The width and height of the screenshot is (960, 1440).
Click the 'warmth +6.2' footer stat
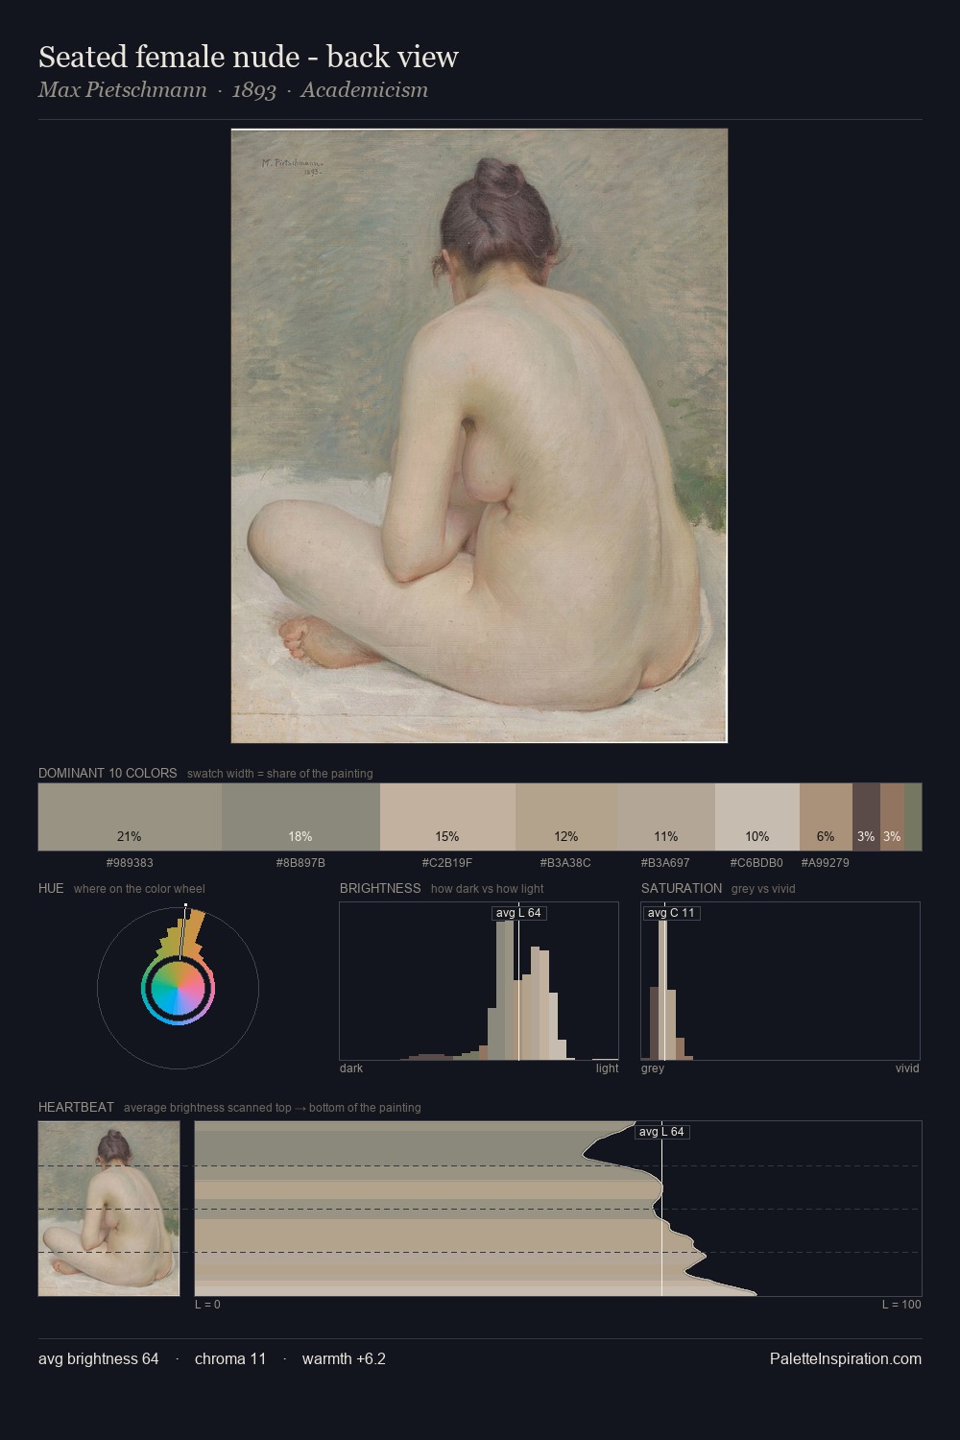click(344, 1358)
